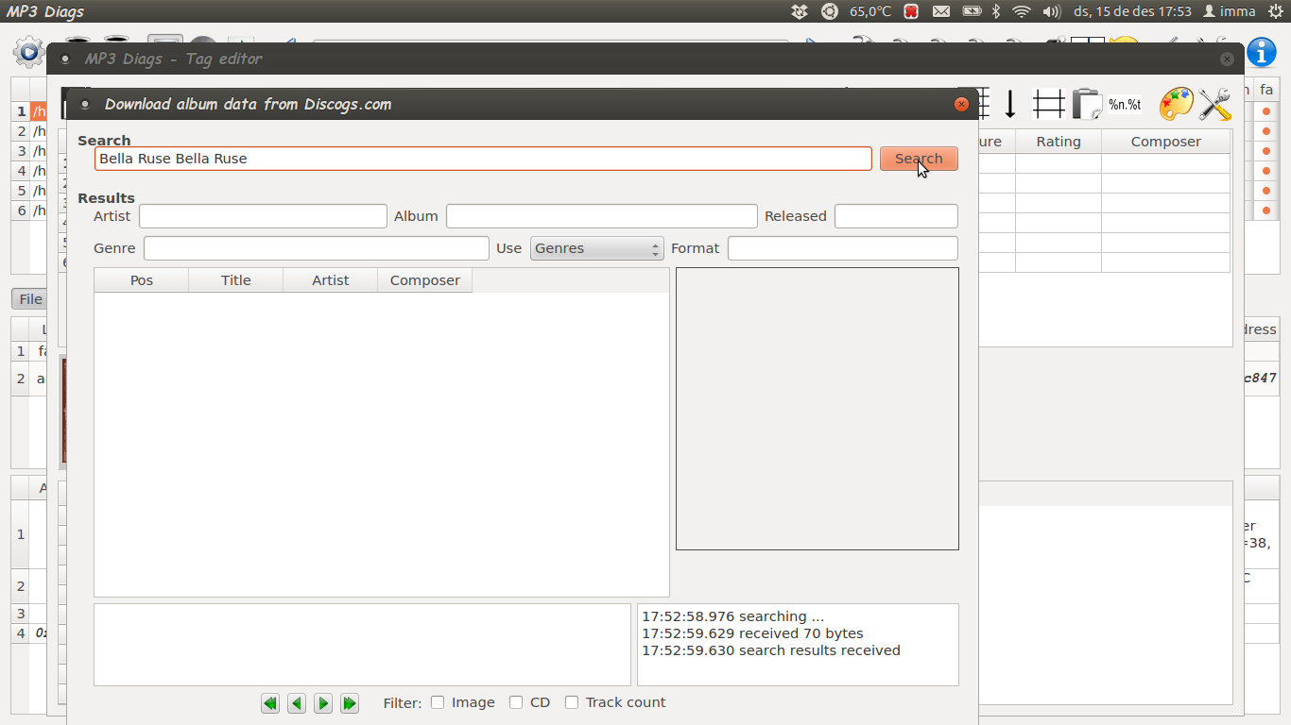Click the Composer column header in Tag editor

[1166, 142]
